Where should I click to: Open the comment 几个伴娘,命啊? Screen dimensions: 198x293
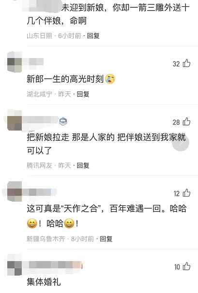tap(57, 21)
